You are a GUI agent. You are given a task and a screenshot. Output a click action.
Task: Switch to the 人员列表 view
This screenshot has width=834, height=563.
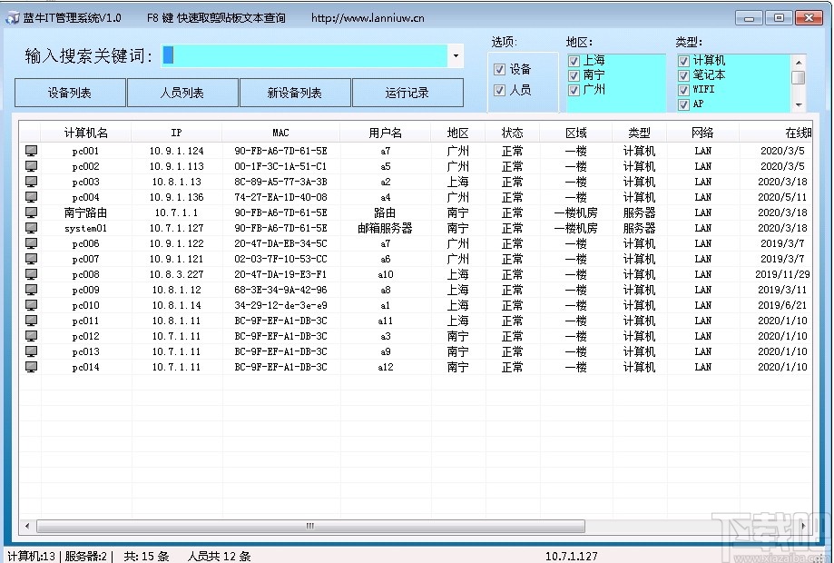click(x=182, y=93)
